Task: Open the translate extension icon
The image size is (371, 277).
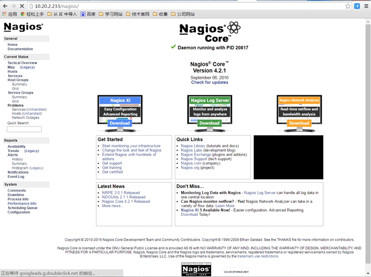Action: [x=357, y=6]
